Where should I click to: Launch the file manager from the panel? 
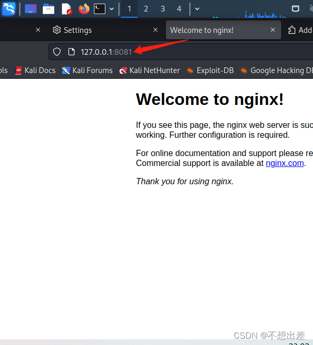click(x=49, y=9)
